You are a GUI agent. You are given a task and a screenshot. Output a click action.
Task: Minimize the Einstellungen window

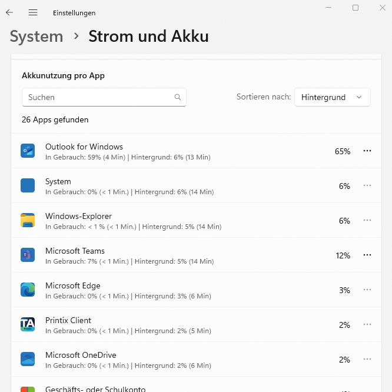point(328,8)
